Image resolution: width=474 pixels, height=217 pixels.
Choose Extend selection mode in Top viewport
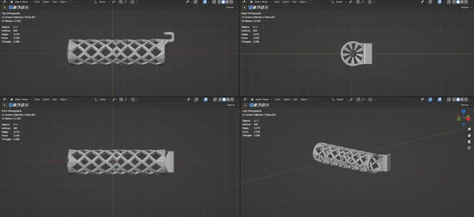tap(15, 7)
